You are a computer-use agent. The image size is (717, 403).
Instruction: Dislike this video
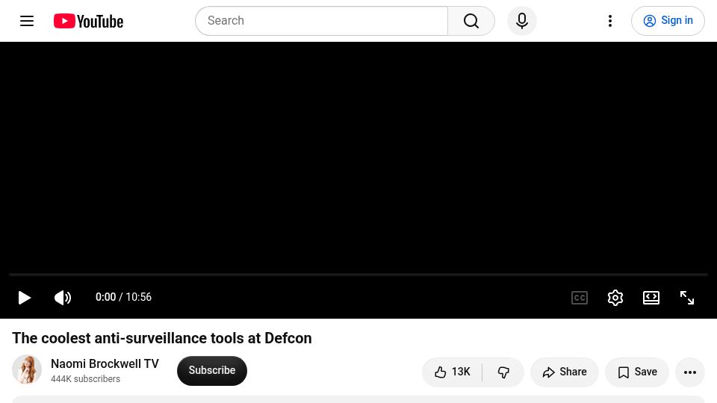pos(503,372)
